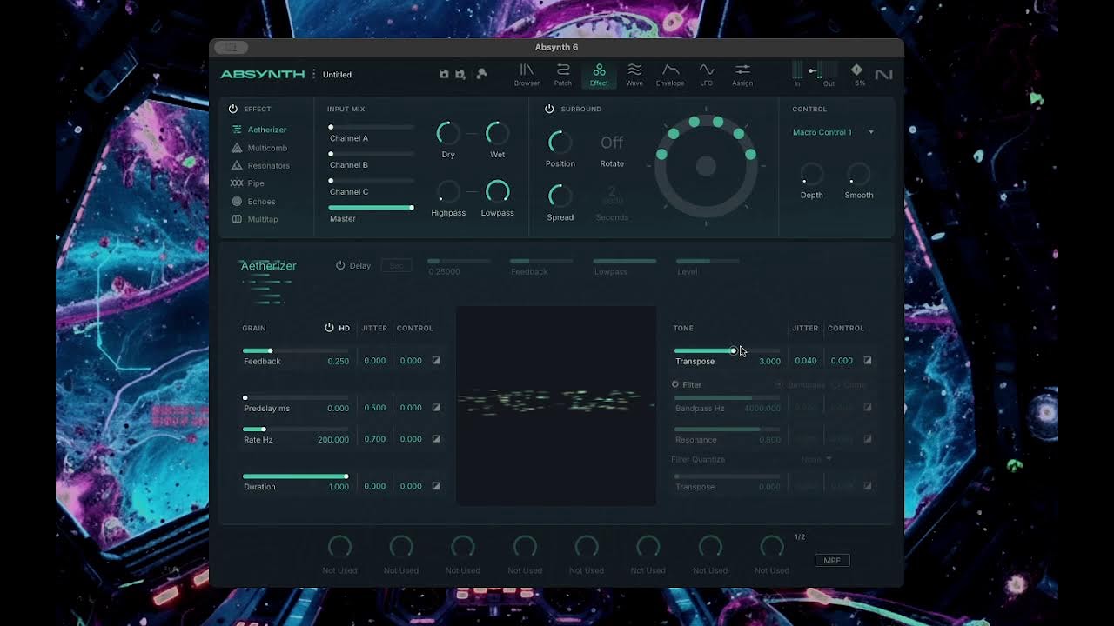The width and height of the screenshot is (1114, 626).
Task: Click the Control Smooth knob
Action: [858, 174]
